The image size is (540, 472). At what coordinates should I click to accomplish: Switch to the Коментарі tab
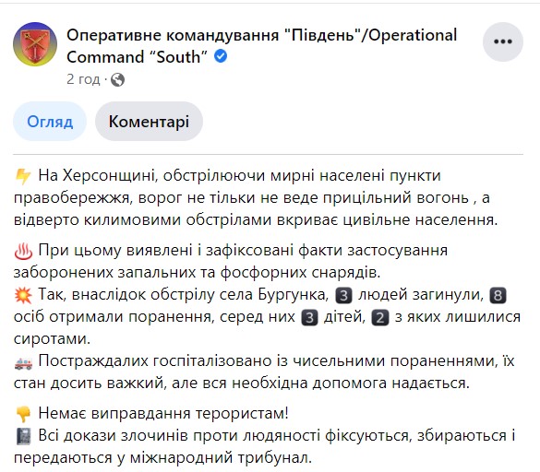[x=149, y=122]
